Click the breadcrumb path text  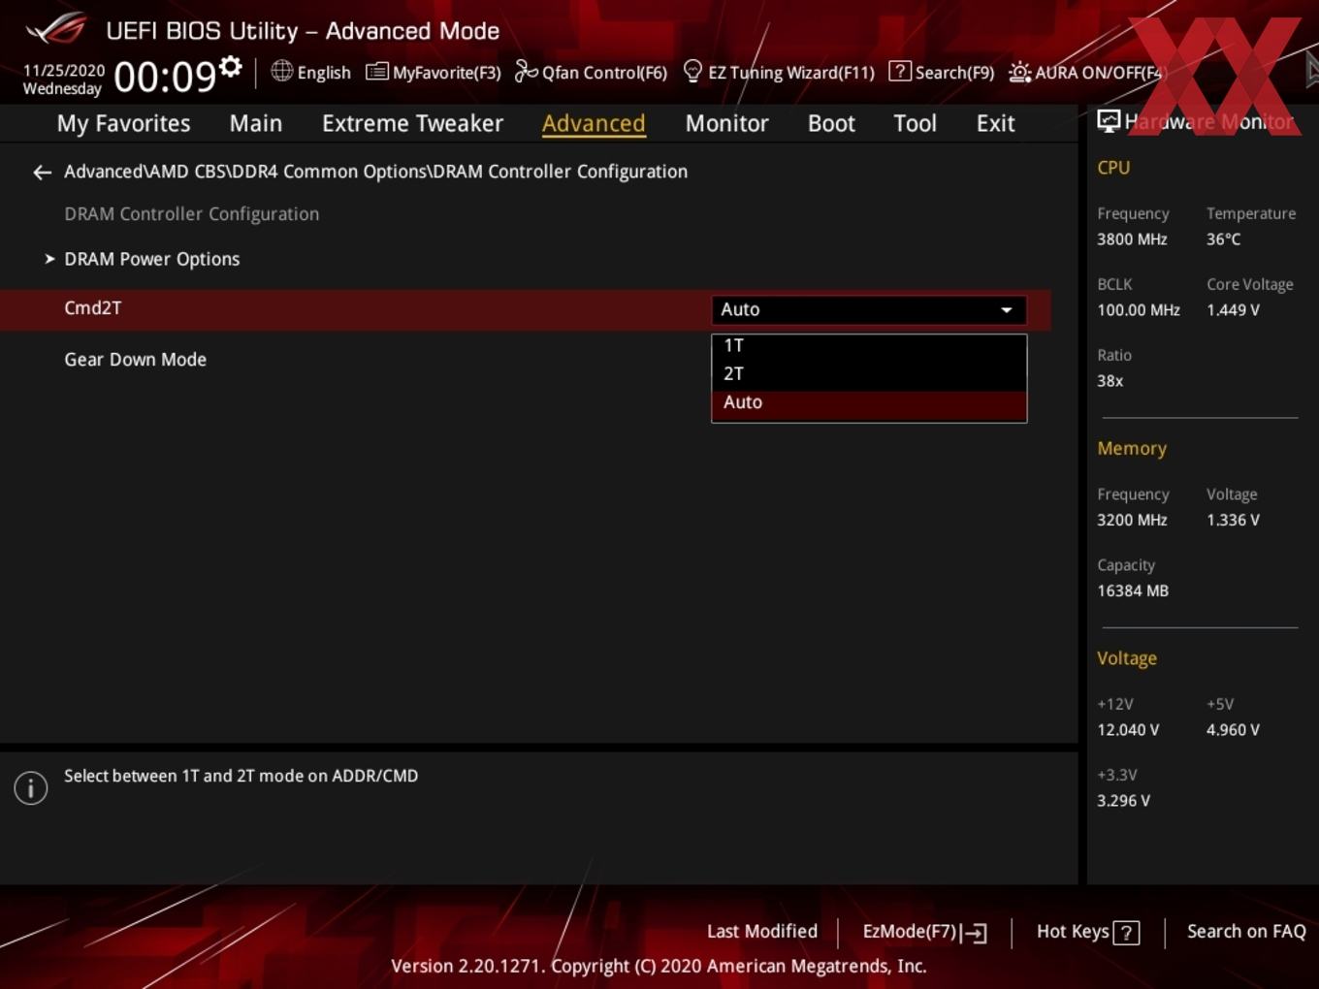375,172
